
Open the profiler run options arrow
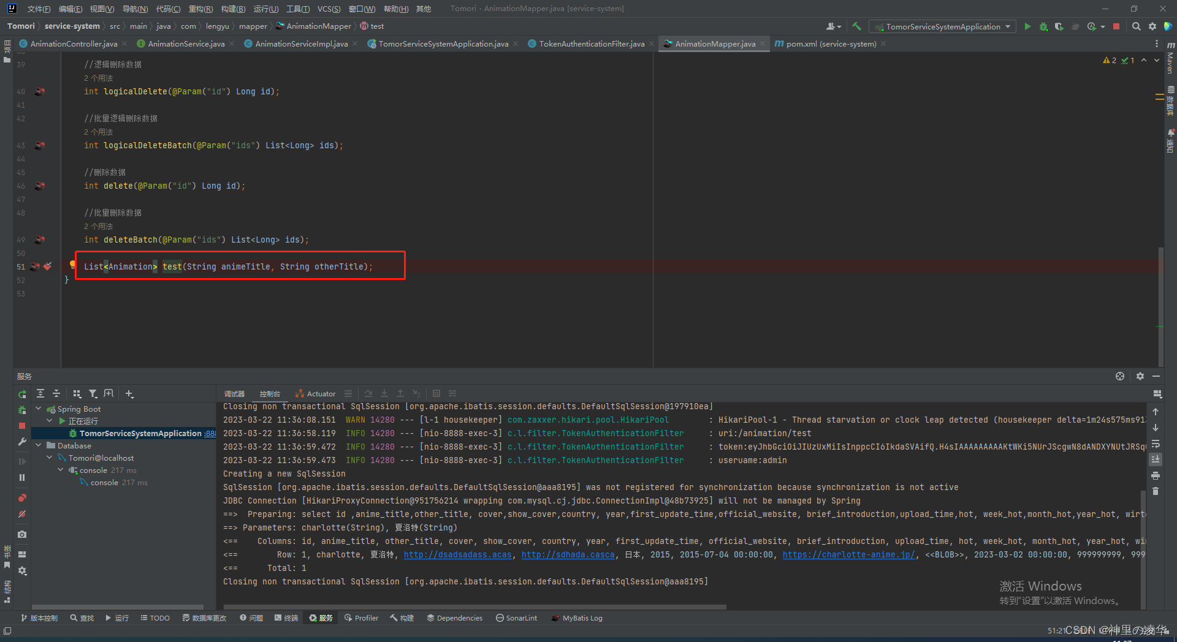[x=1103, y=26]
